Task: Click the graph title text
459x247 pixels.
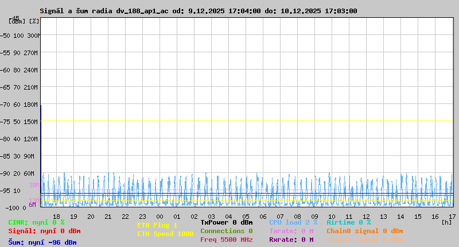Action: (199, 11)
